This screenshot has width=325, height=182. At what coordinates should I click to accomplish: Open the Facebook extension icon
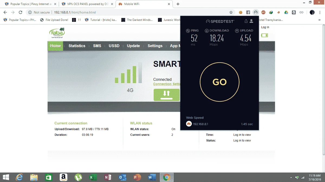click(248, 12)
